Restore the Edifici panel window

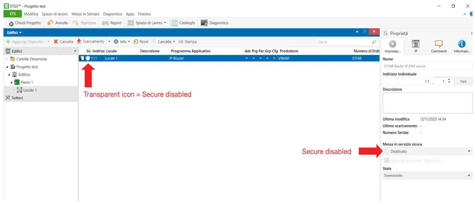pos(365,32)
